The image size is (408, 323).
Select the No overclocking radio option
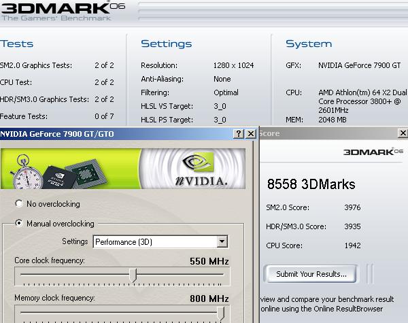(x=19, y=203)
